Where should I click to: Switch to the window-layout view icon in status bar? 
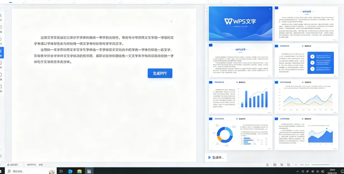tap(275, 165)
